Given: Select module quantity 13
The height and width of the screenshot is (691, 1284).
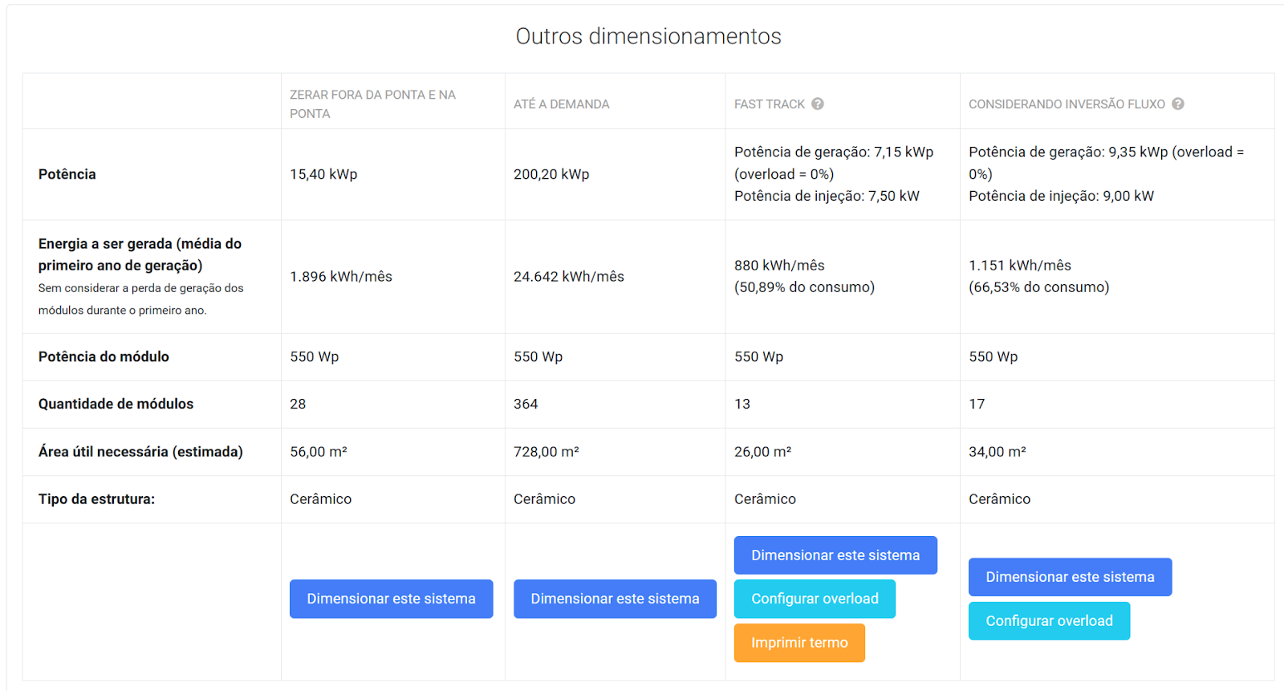Looking at the screenshot, I should point(742,404).
